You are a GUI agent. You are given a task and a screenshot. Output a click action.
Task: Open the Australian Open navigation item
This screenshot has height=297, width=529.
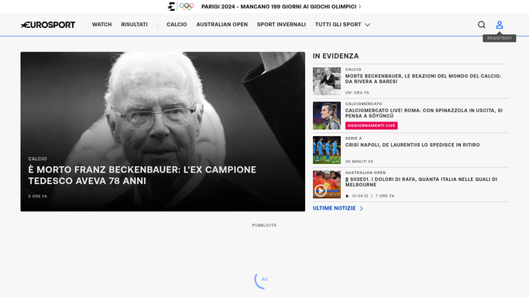coord(222,25)
